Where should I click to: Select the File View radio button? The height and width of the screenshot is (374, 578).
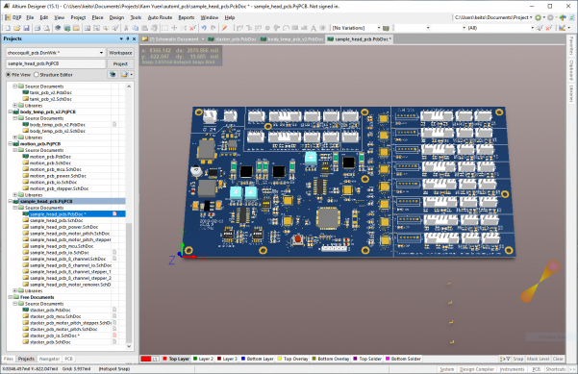coord(8,74)
